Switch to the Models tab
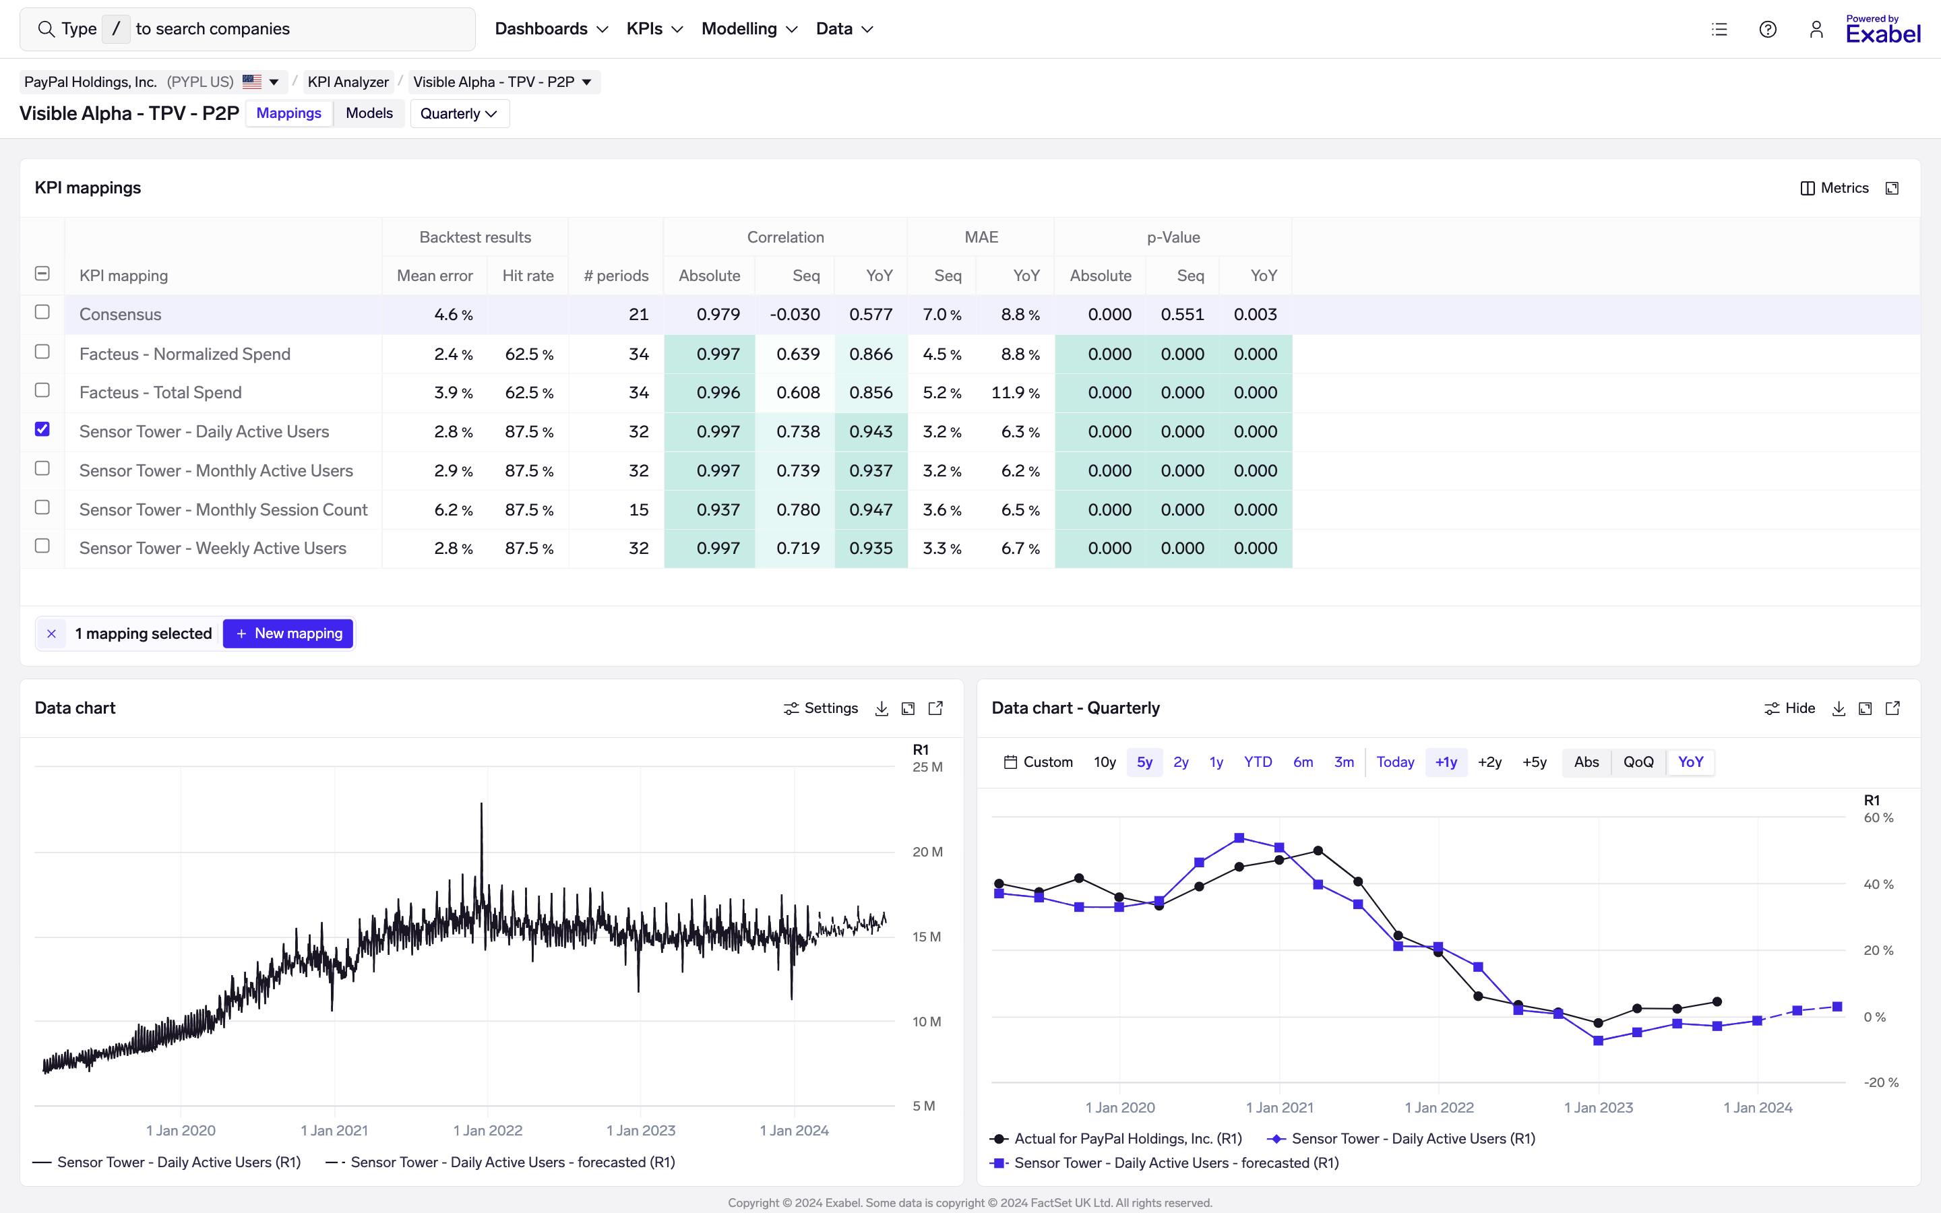This screenshot has height=1213, width=1941. (x=367, y=113)
